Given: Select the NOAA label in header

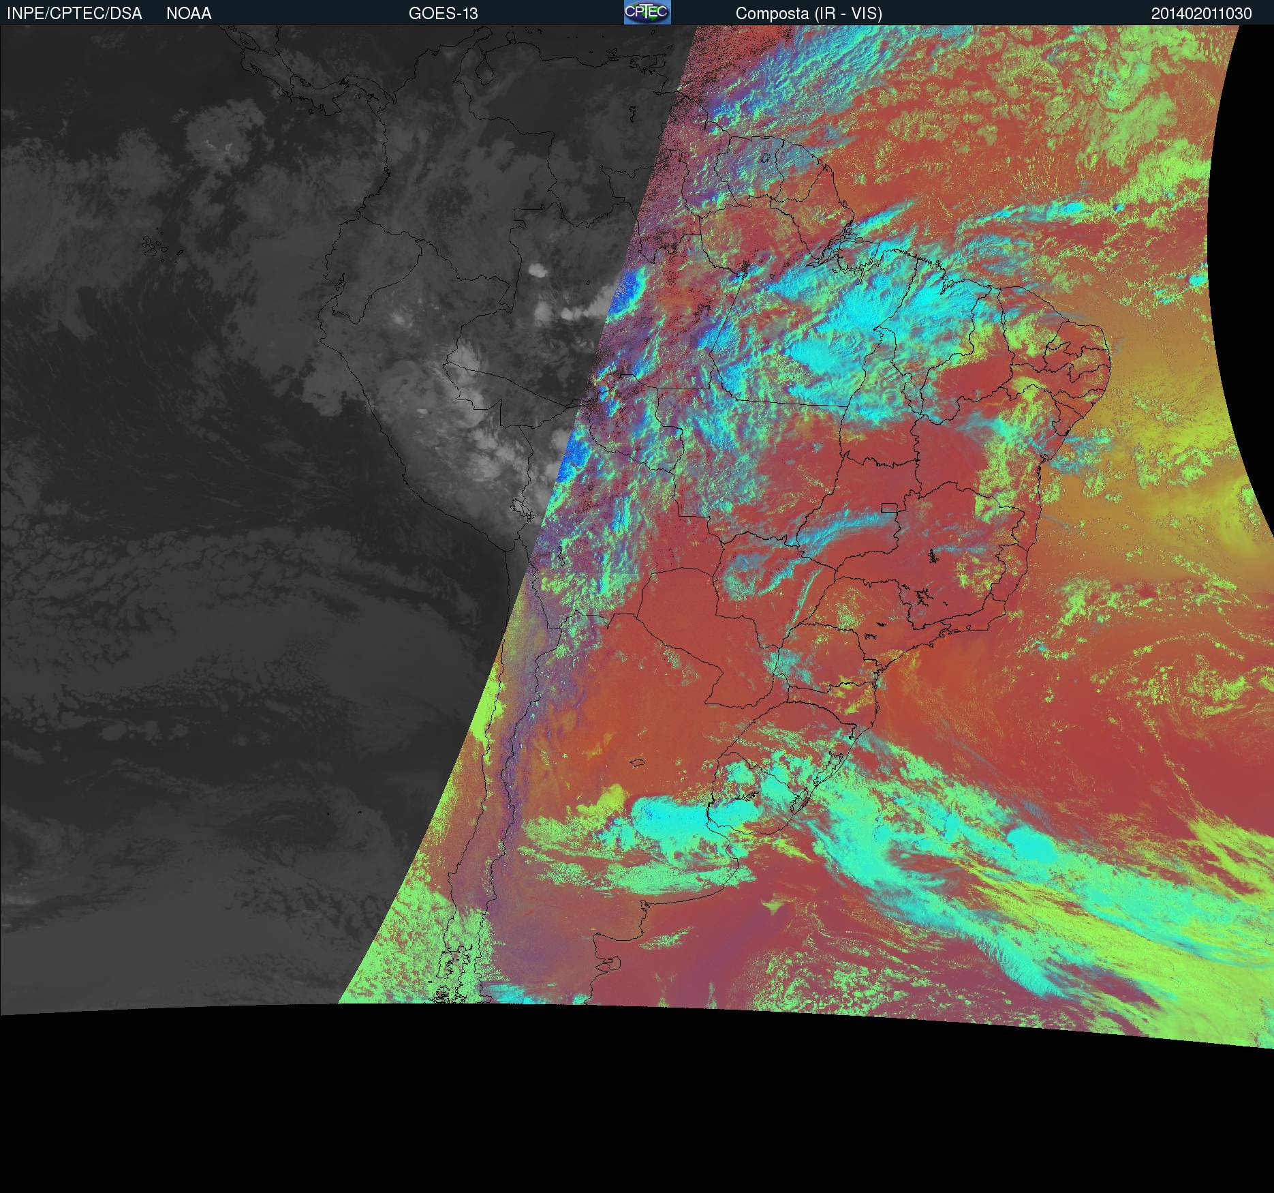Looking at the screenshot, I should click(189, 14).
